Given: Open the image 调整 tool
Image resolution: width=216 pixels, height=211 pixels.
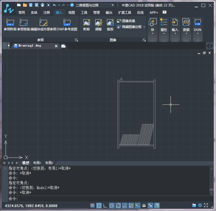Looking at the screenshot, I should pyautogui.click(x=98, y=25).
